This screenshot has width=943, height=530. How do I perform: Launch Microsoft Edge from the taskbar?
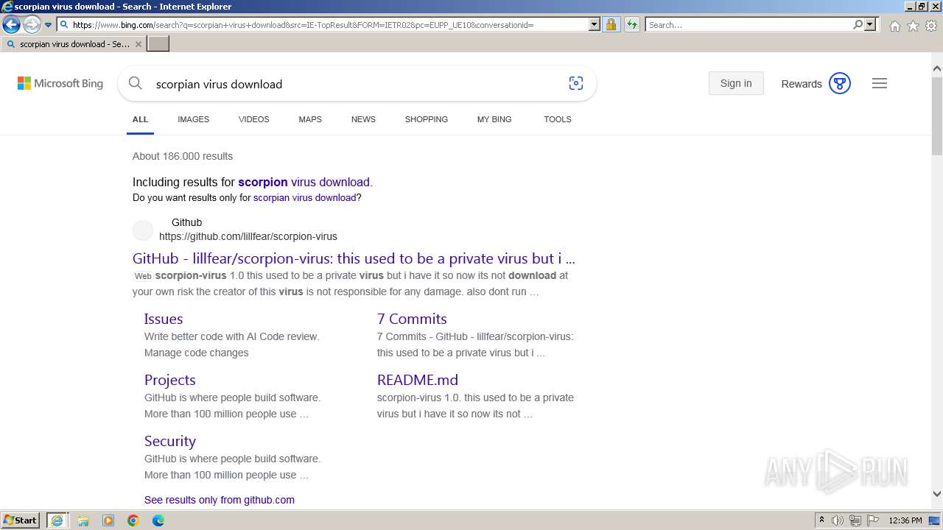[158, 520]
